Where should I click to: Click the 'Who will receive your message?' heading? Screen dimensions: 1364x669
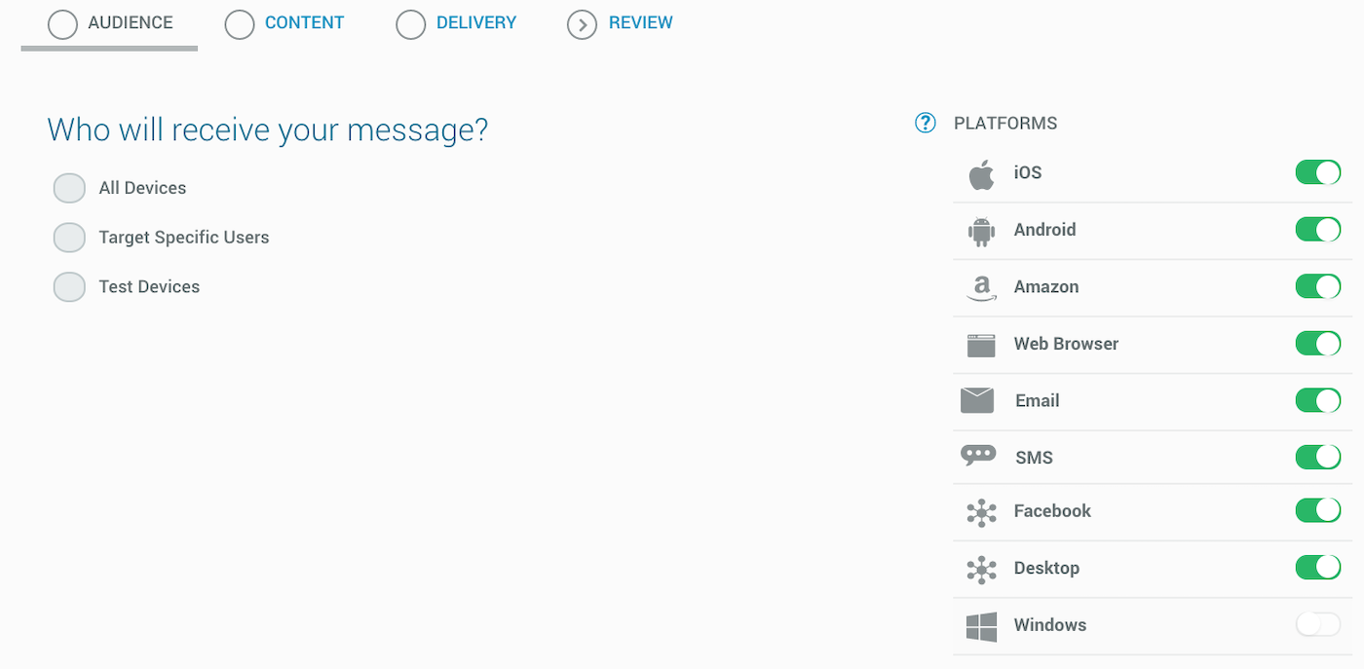[x=268, y=130]
